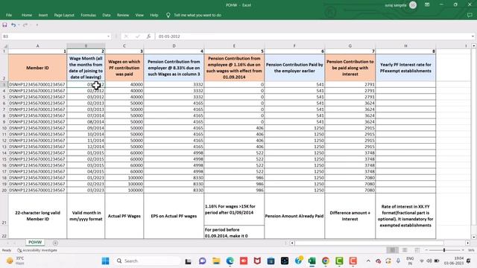The width and height of the screenshot is (477, 268).
Task: Open the File menu
Action: (x=9, y=15)
